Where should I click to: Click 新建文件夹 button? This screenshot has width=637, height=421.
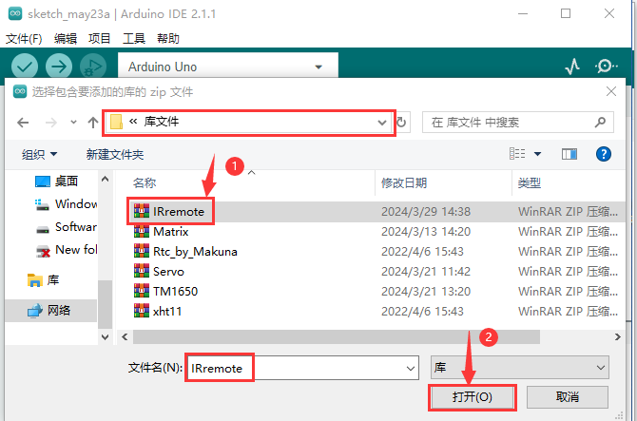(114, 154)
